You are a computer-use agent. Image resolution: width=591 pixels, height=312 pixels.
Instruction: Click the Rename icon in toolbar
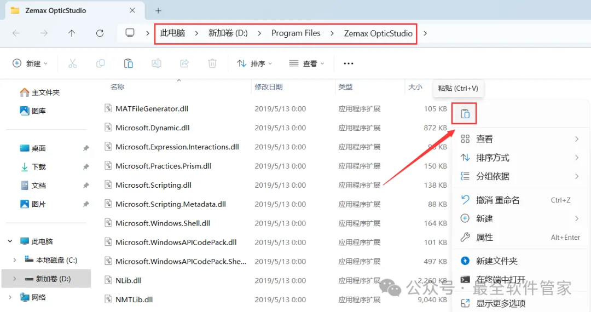(x=157, y=63)
